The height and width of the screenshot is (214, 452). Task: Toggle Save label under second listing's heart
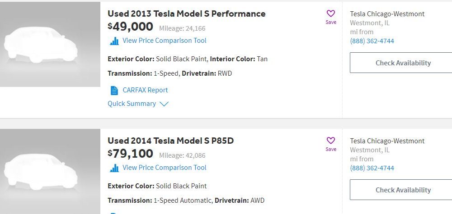331,149
